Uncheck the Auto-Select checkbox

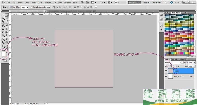pos(11,7)
